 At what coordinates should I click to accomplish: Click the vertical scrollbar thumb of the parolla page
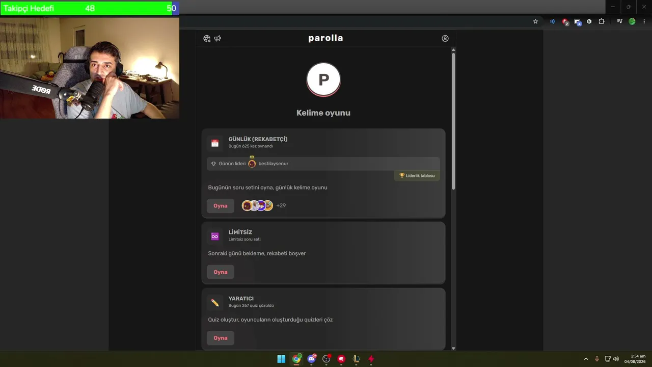[x=453, y=121]
